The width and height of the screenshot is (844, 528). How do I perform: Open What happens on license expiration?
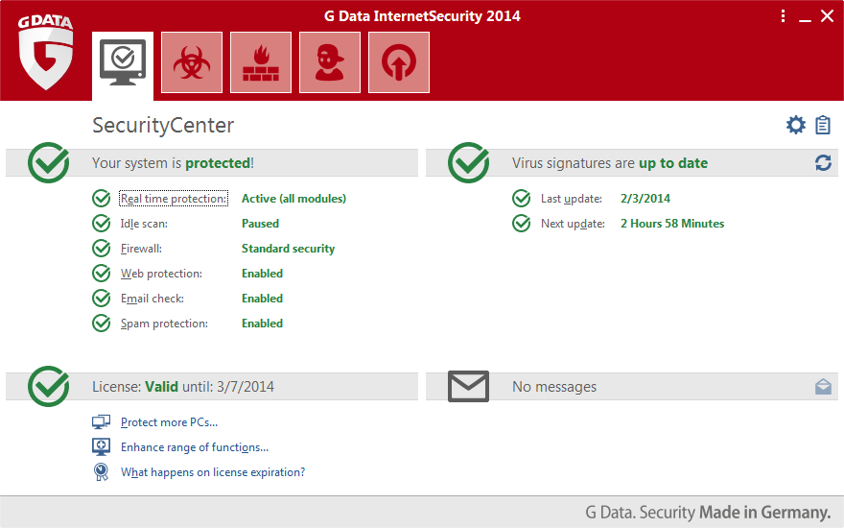coord(212,472)
